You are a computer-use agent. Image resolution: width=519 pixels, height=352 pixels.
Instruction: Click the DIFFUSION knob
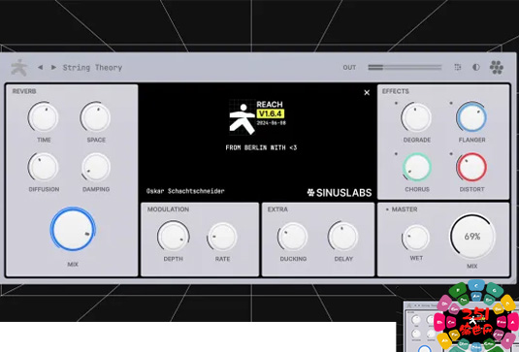[x=43, y=167]
